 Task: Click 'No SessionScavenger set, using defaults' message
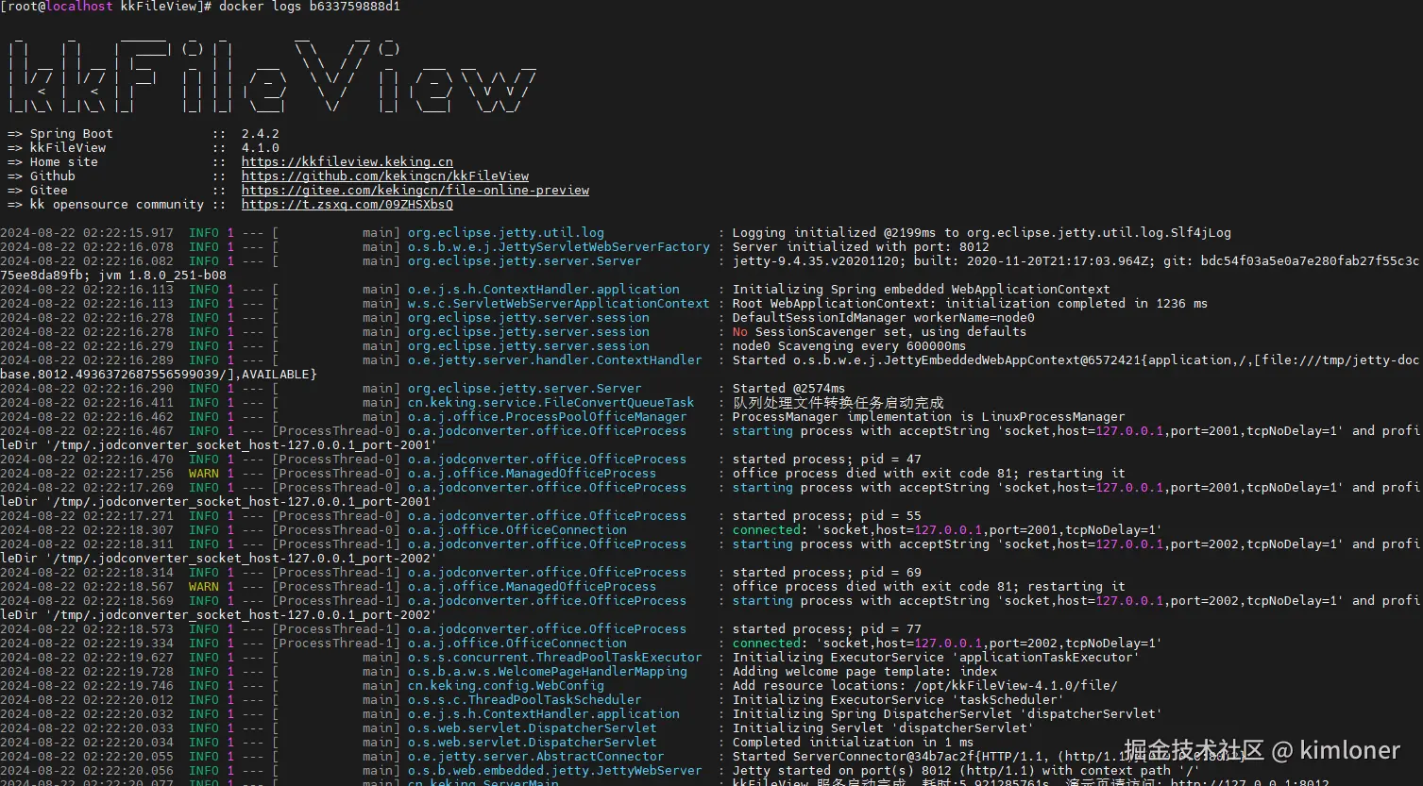[x=880, y=332]
